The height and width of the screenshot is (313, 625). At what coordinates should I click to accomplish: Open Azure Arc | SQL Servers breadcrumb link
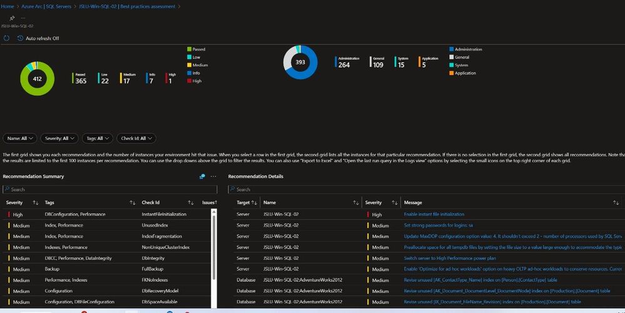pyautogui.click(x=46, y=6)
